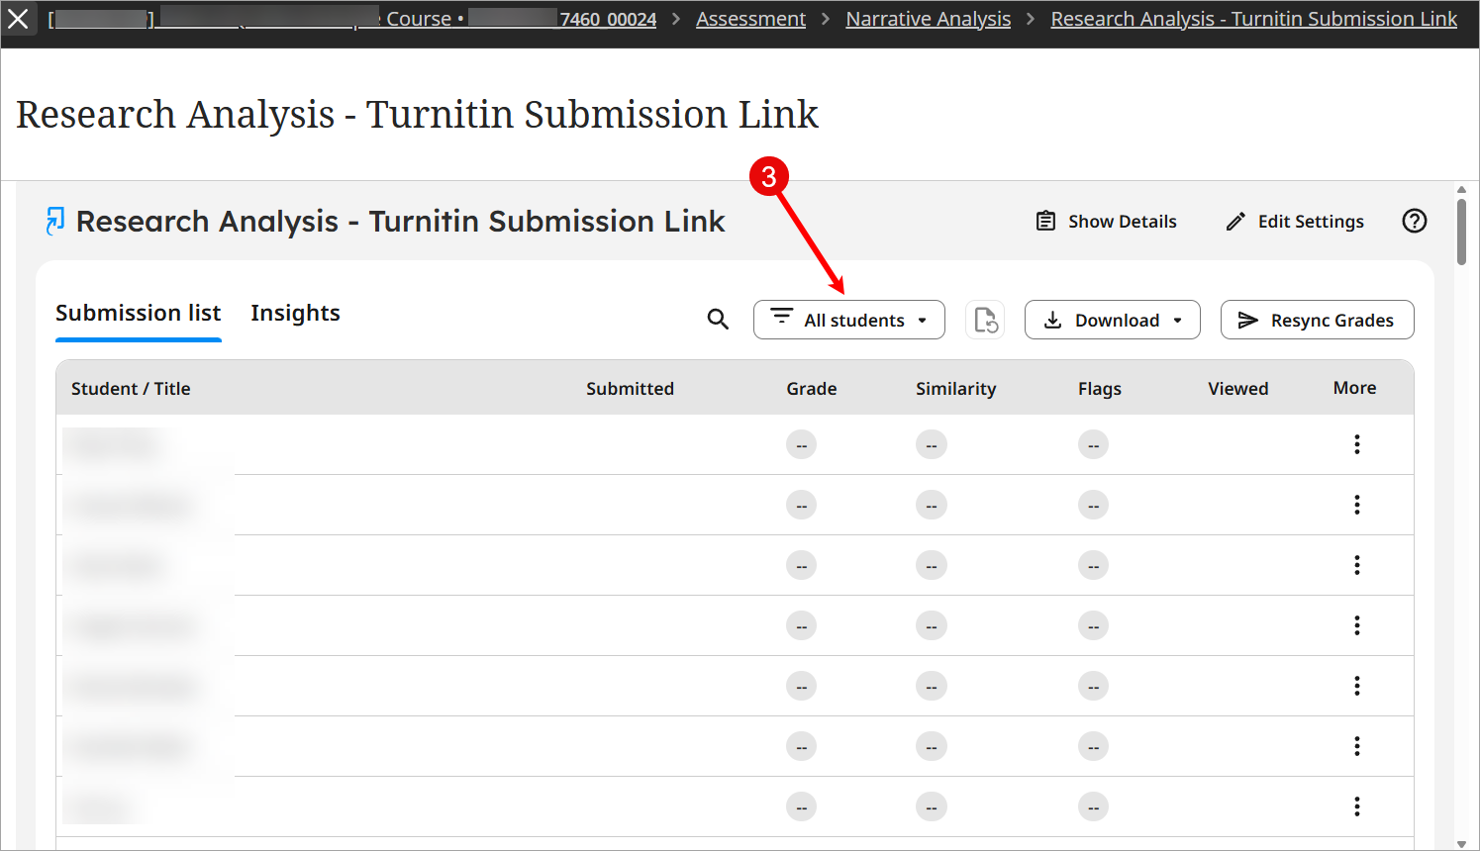Click the vertical scrollbar thumb

click(x=1461, y=233)
